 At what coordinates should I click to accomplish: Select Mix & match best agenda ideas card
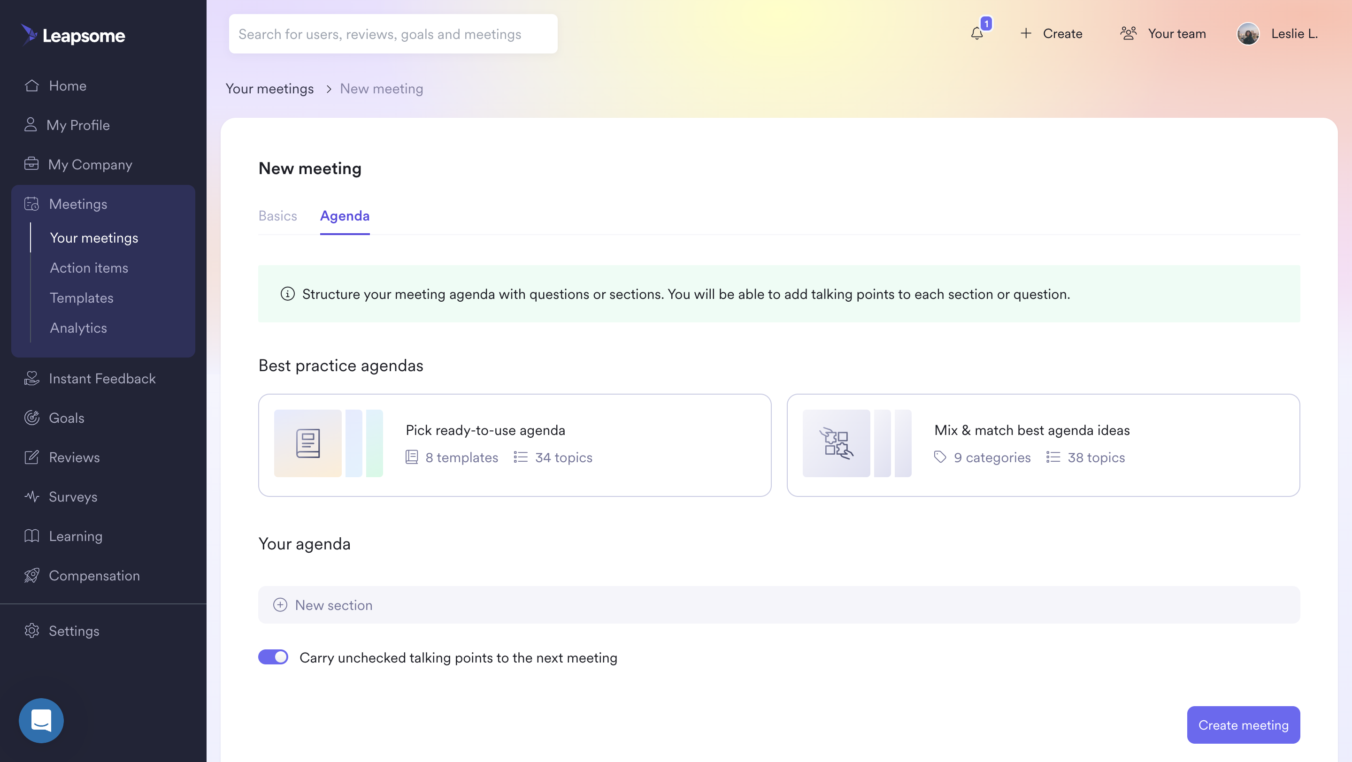pos(1044,445)
